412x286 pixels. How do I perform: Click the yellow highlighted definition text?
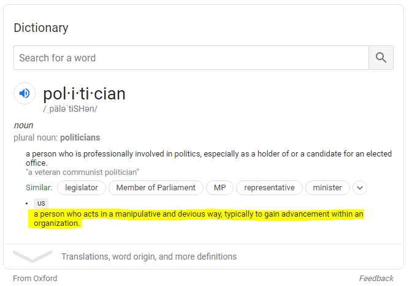coord(196,218)
